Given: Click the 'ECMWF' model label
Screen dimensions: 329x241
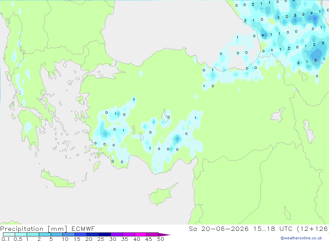Looking at the screenshot, I should coord(83,229).
